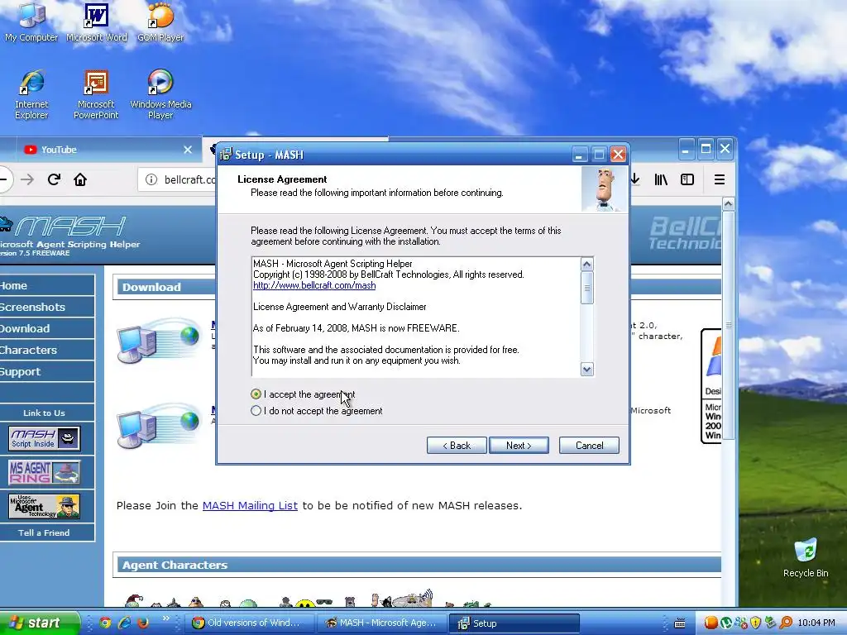Screen dimensions: 847x635
Task: Click the system clock showing 10:04 PM
Action: tap(816, 623)
